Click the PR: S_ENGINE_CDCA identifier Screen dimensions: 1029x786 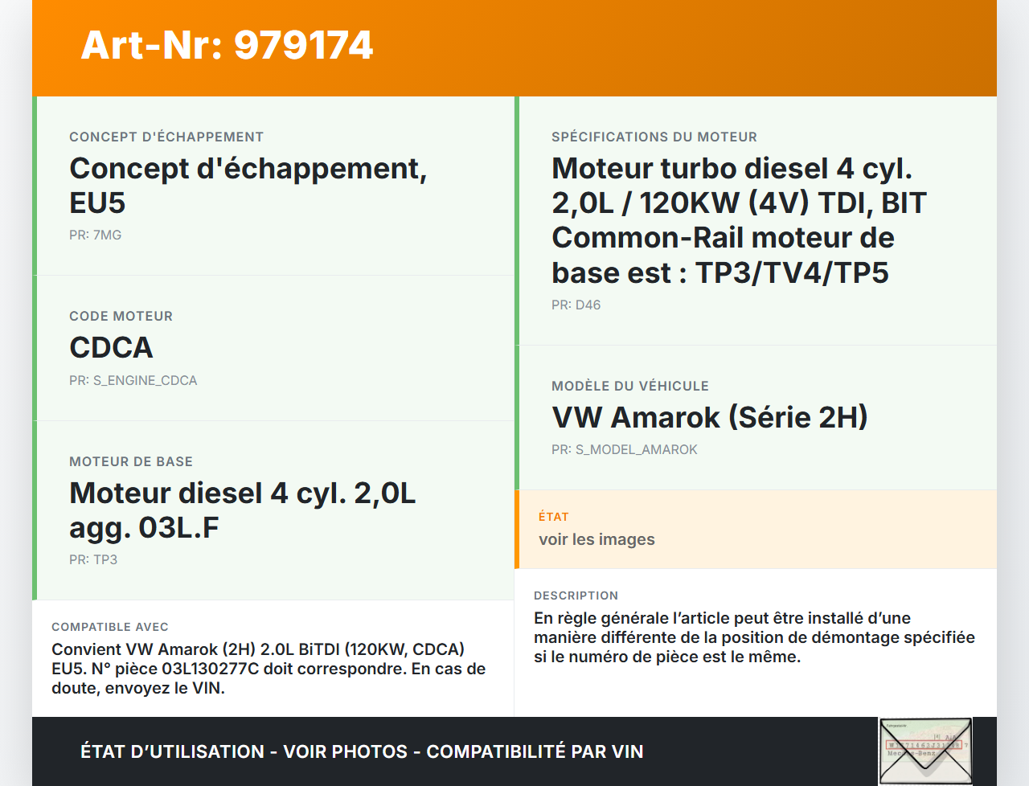click(133, 380)
